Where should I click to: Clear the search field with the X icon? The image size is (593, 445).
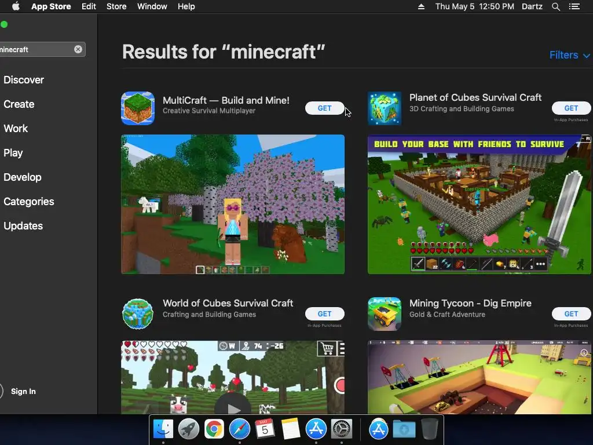click(78, 49)
